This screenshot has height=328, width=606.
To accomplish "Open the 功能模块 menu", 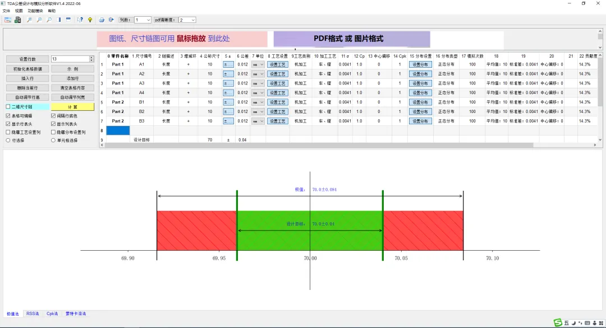I will click(x=35, y=11).
